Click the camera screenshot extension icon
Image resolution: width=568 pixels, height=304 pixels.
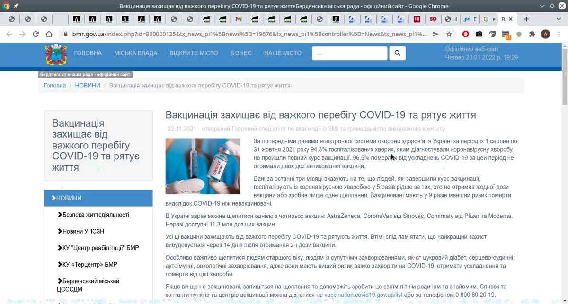tap(479, 34)
